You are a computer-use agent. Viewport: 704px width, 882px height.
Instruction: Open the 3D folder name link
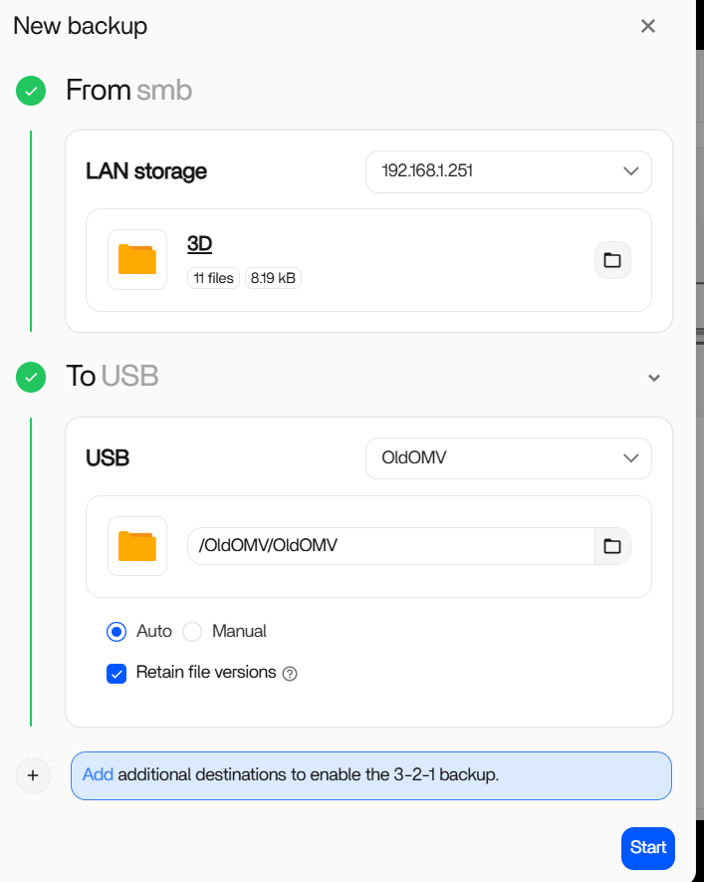[x=199, y=243]
